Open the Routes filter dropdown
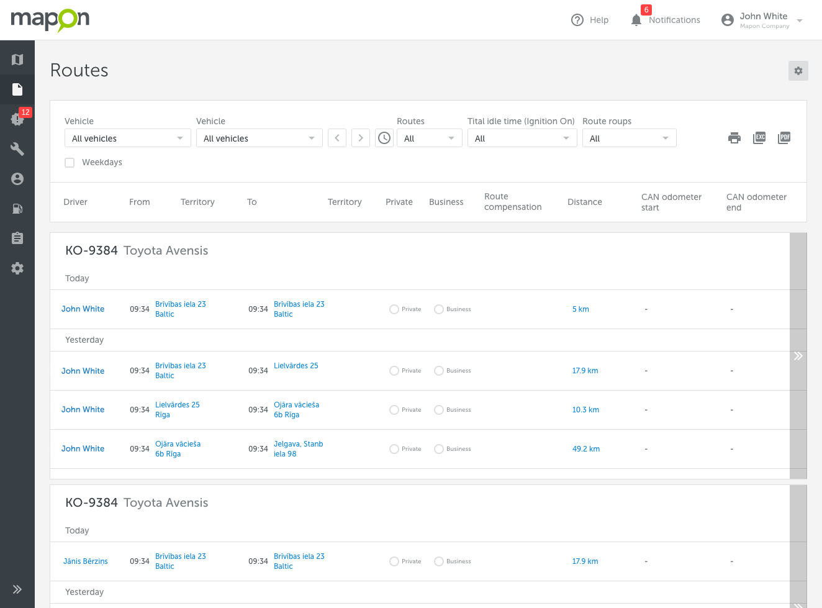 [x=430, y=138]
